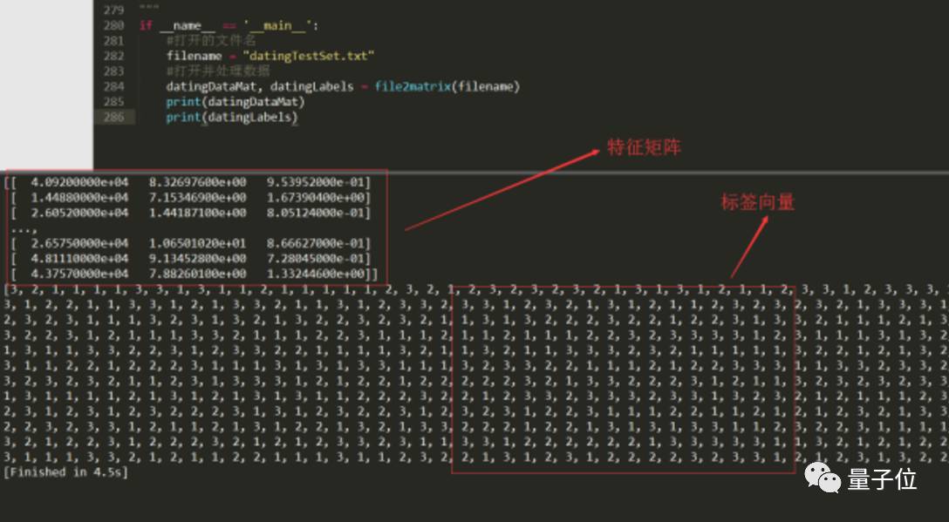Click the '__main__' string literal

[277, 25]
